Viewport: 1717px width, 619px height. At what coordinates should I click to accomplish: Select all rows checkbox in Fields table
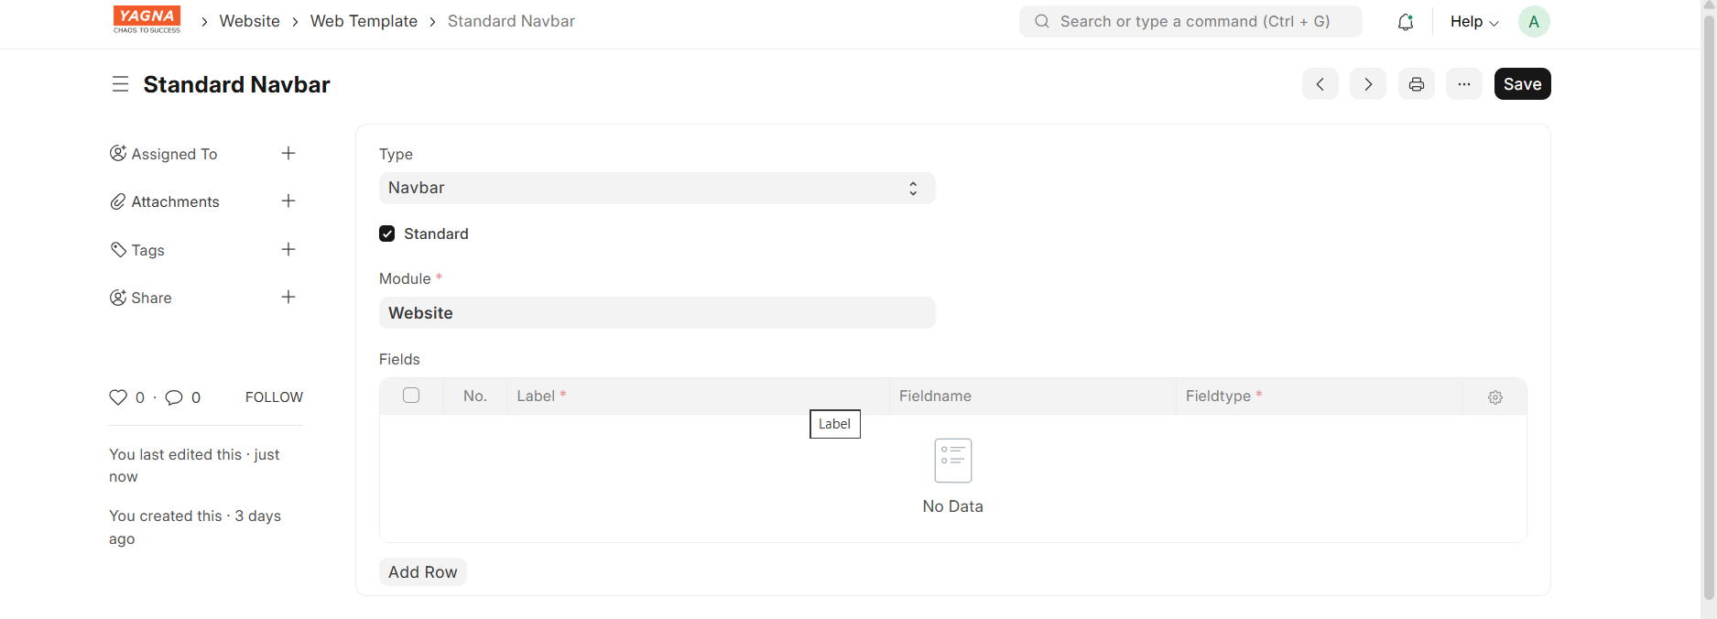coord(411,396)
